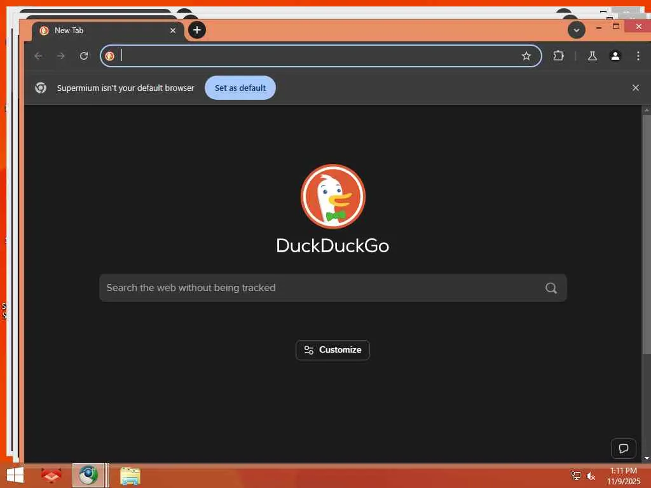Go back using the back arrow
The height and width of the screenshot is (488, 651).
click(x=39, y=56)
